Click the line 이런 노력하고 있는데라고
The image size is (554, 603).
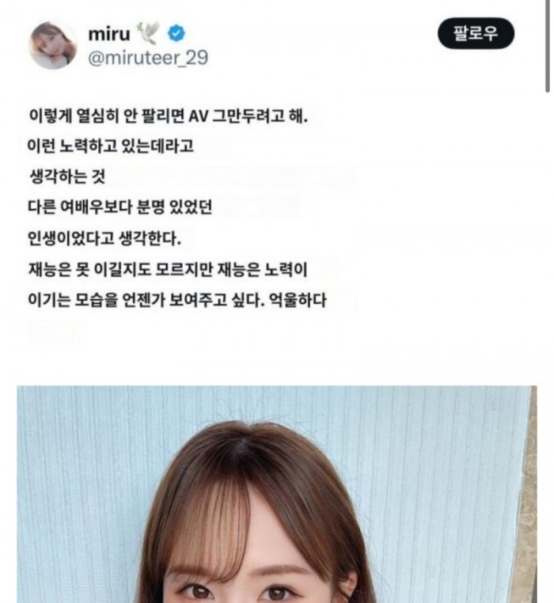[111, 146]
